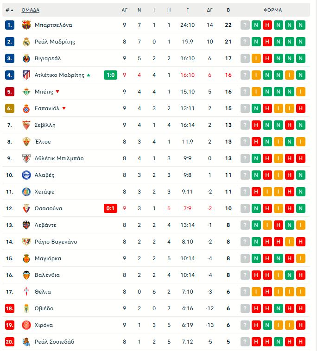Screen dimensions: 317x351
Task: Open the Σεβίλλη team link
Action: click(45, 125)
